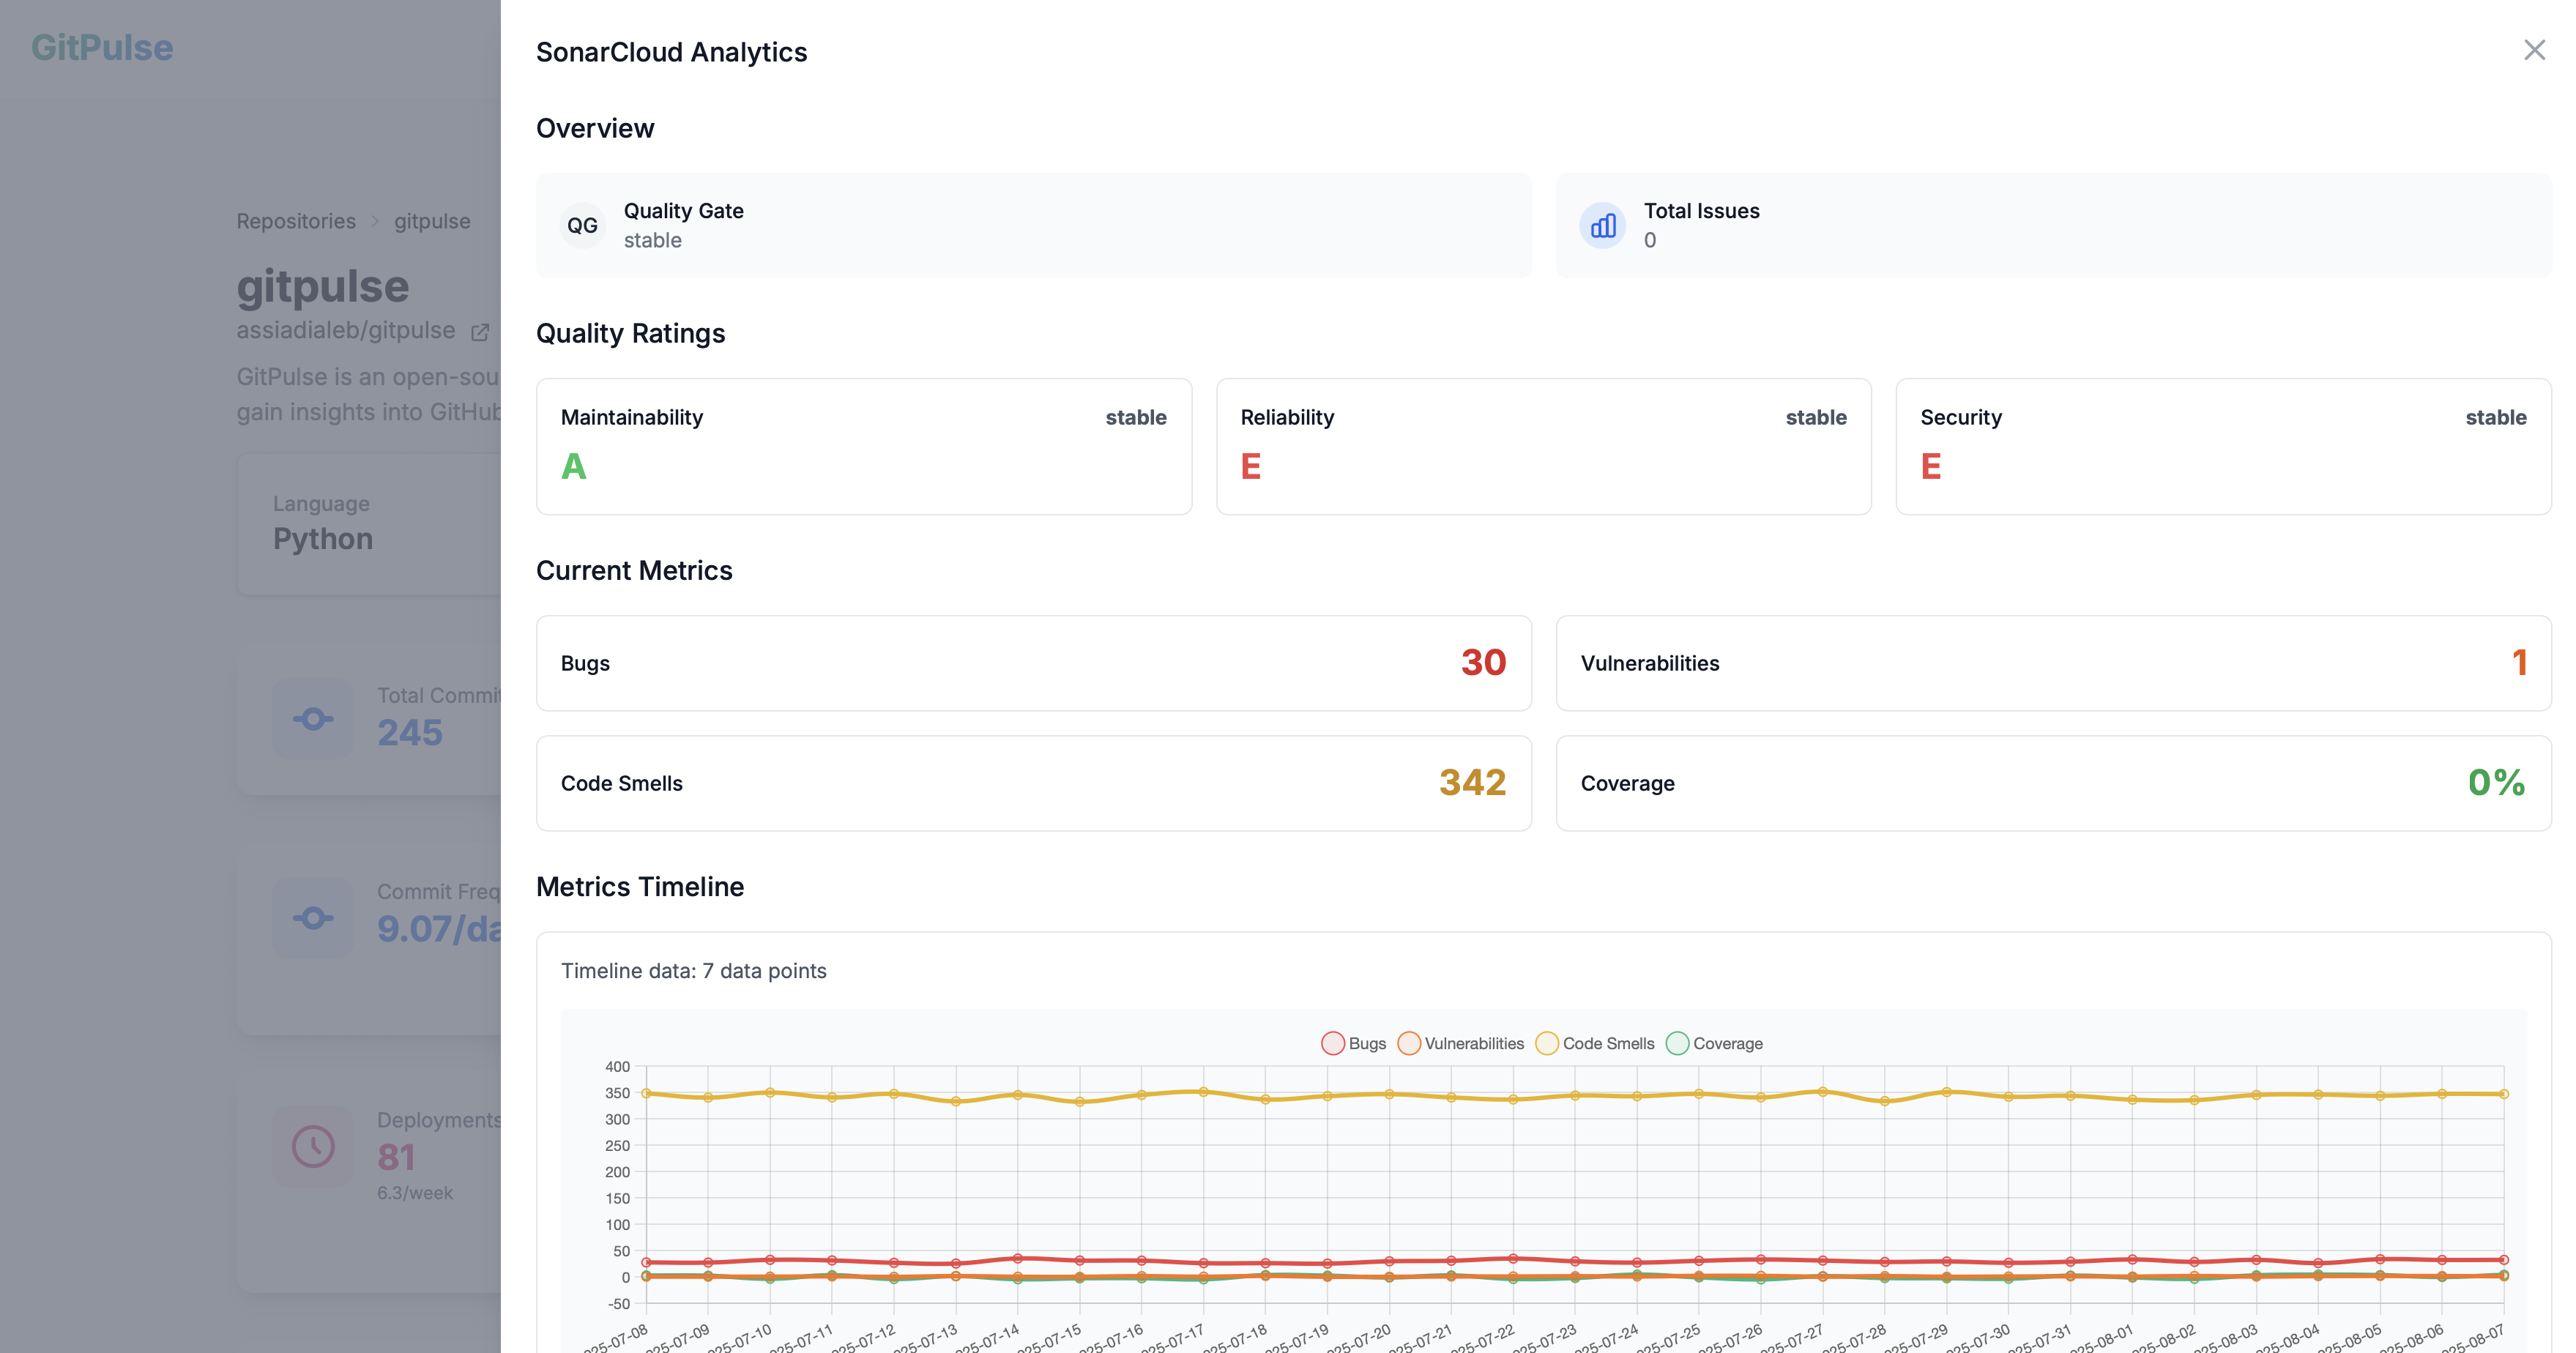2576x1353 pixels.
Task: Click the Security grade E
Action: [x=1931, y=466]
